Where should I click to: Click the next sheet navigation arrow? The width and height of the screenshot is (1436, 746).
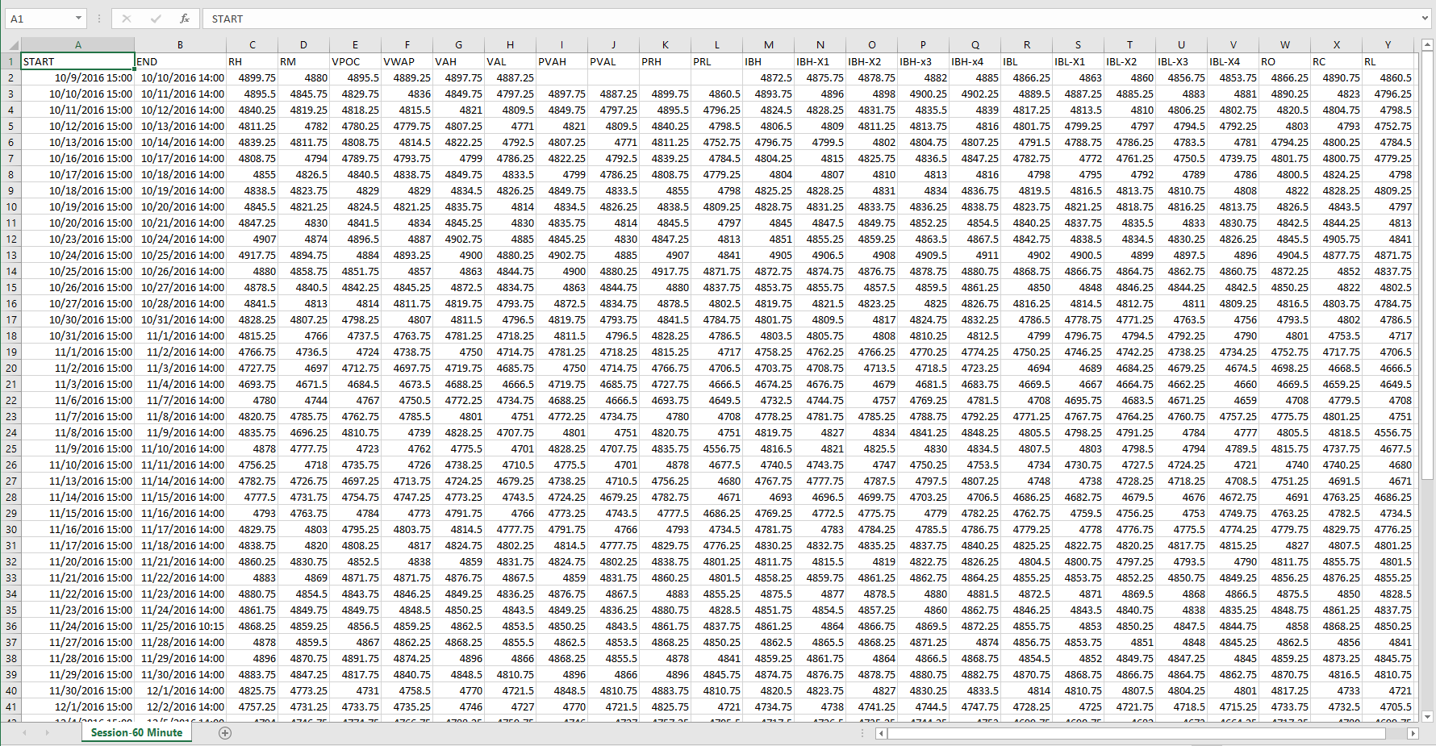tap(47, 732)
